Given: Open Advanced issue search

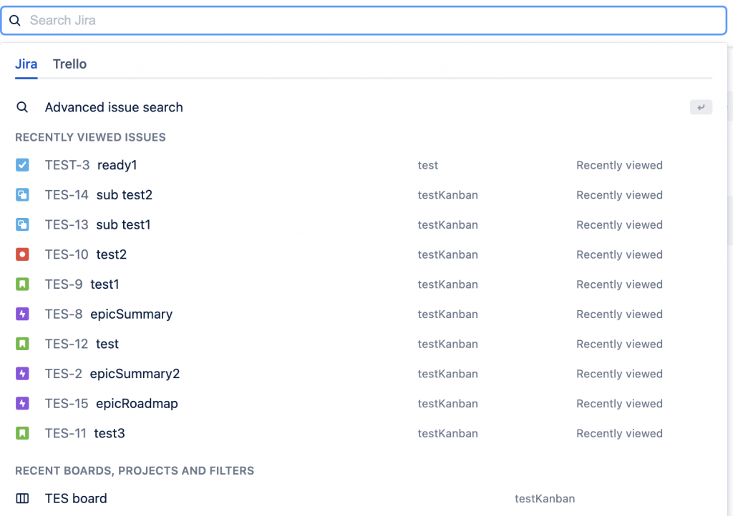Looking at the screenshot, I should [114, 107].
